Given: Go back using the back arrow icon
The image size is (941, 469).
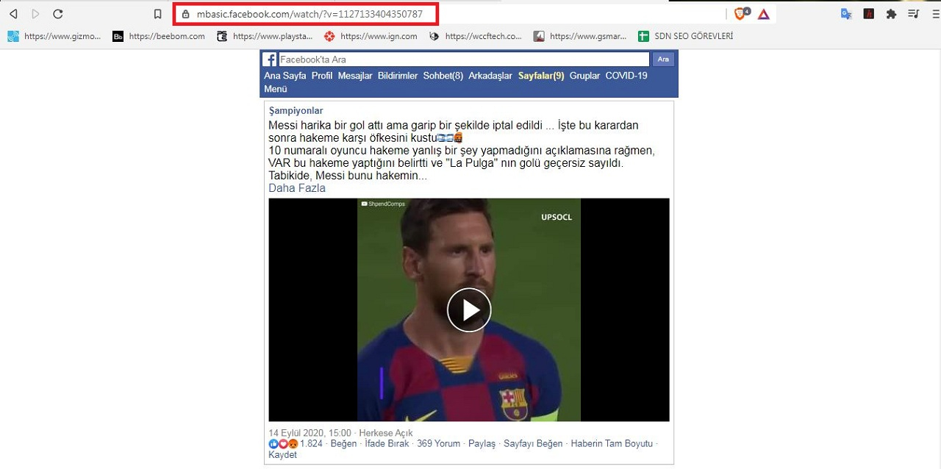Looking at the screenshot, I should point(13,13).
